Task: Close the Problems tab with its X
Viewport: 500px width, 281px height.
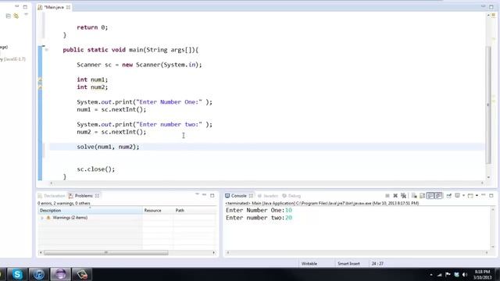Action: tap(97, 196)
